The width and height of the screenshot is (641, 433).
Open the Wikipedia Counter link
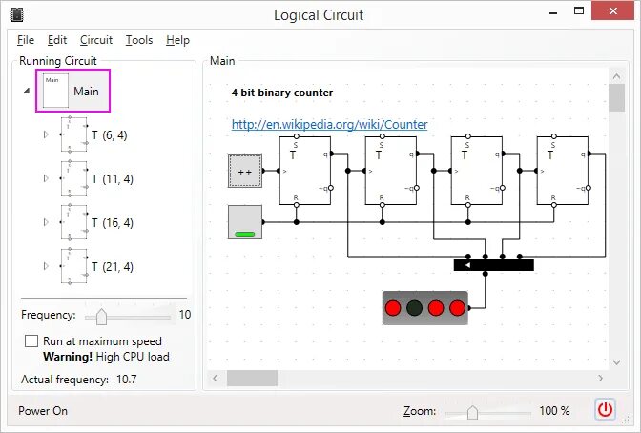click(x=329, y=124)
